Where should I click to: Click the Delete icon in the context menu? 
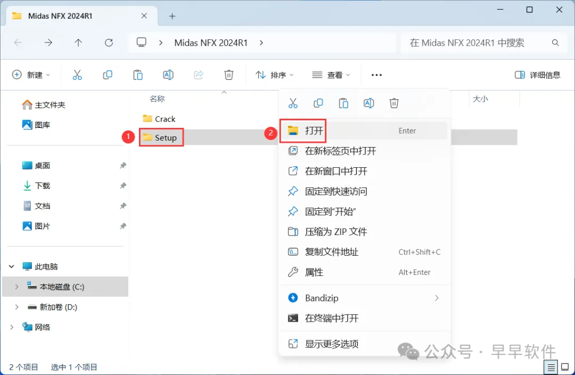click(394, 103)
